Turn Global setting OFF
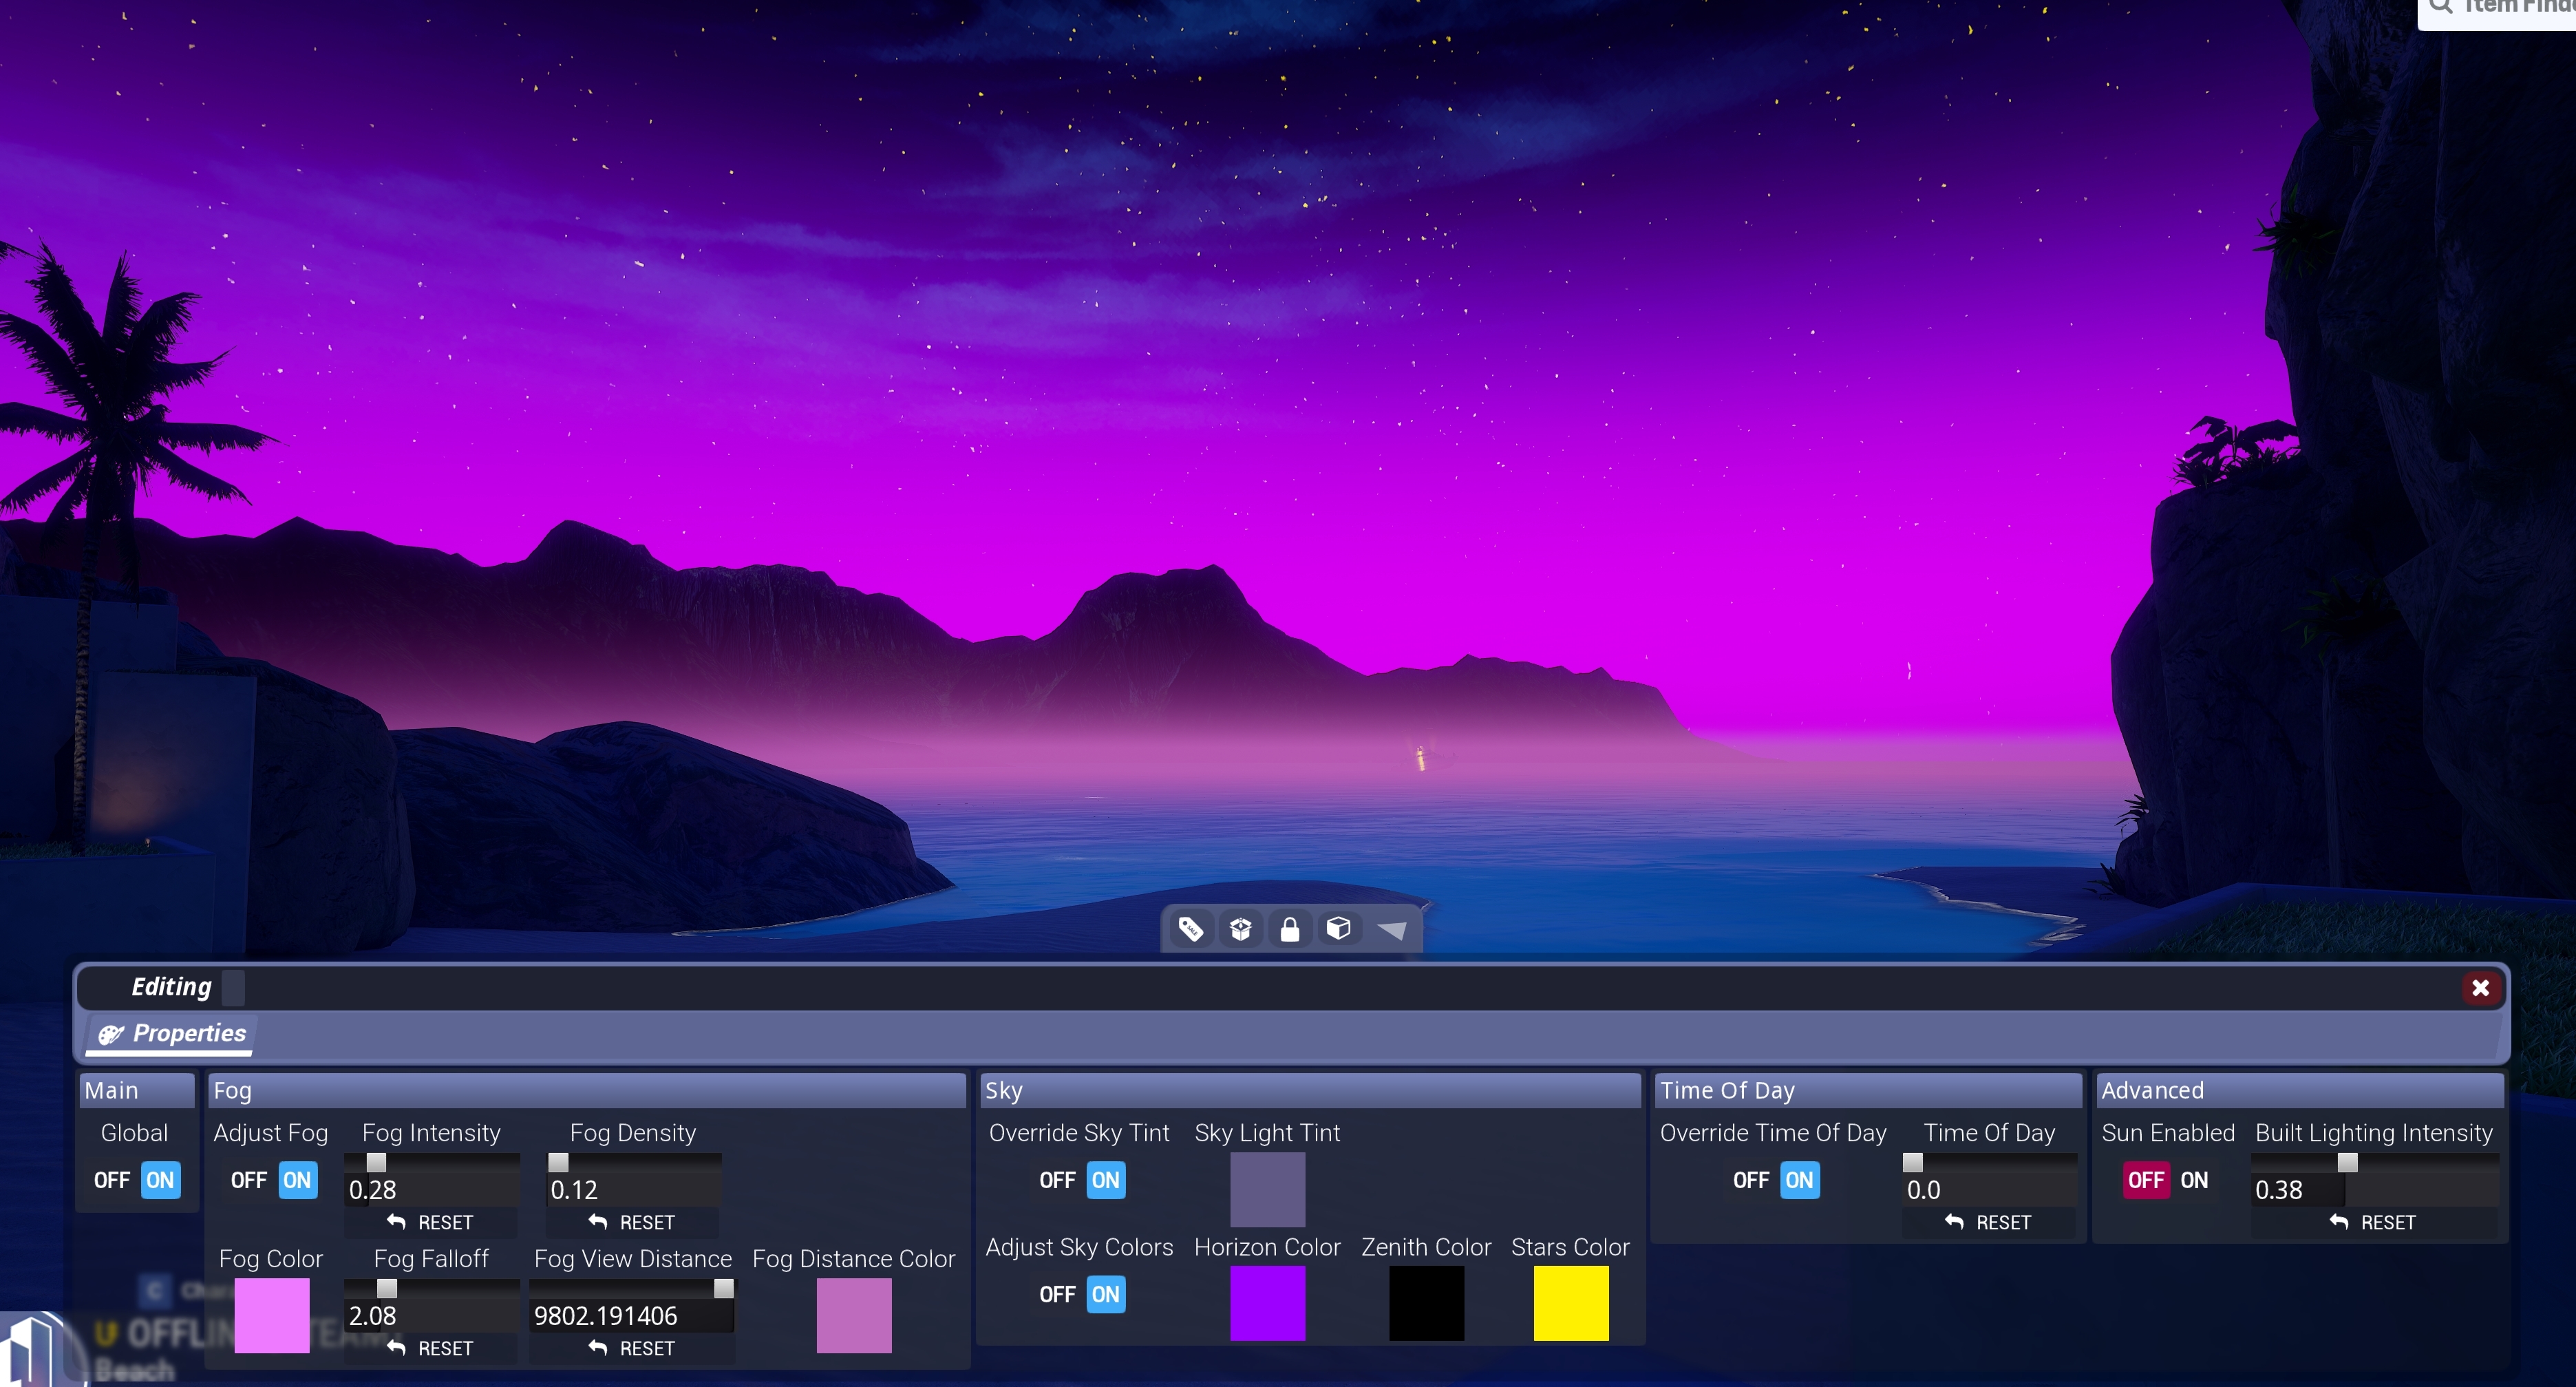 112,1180
